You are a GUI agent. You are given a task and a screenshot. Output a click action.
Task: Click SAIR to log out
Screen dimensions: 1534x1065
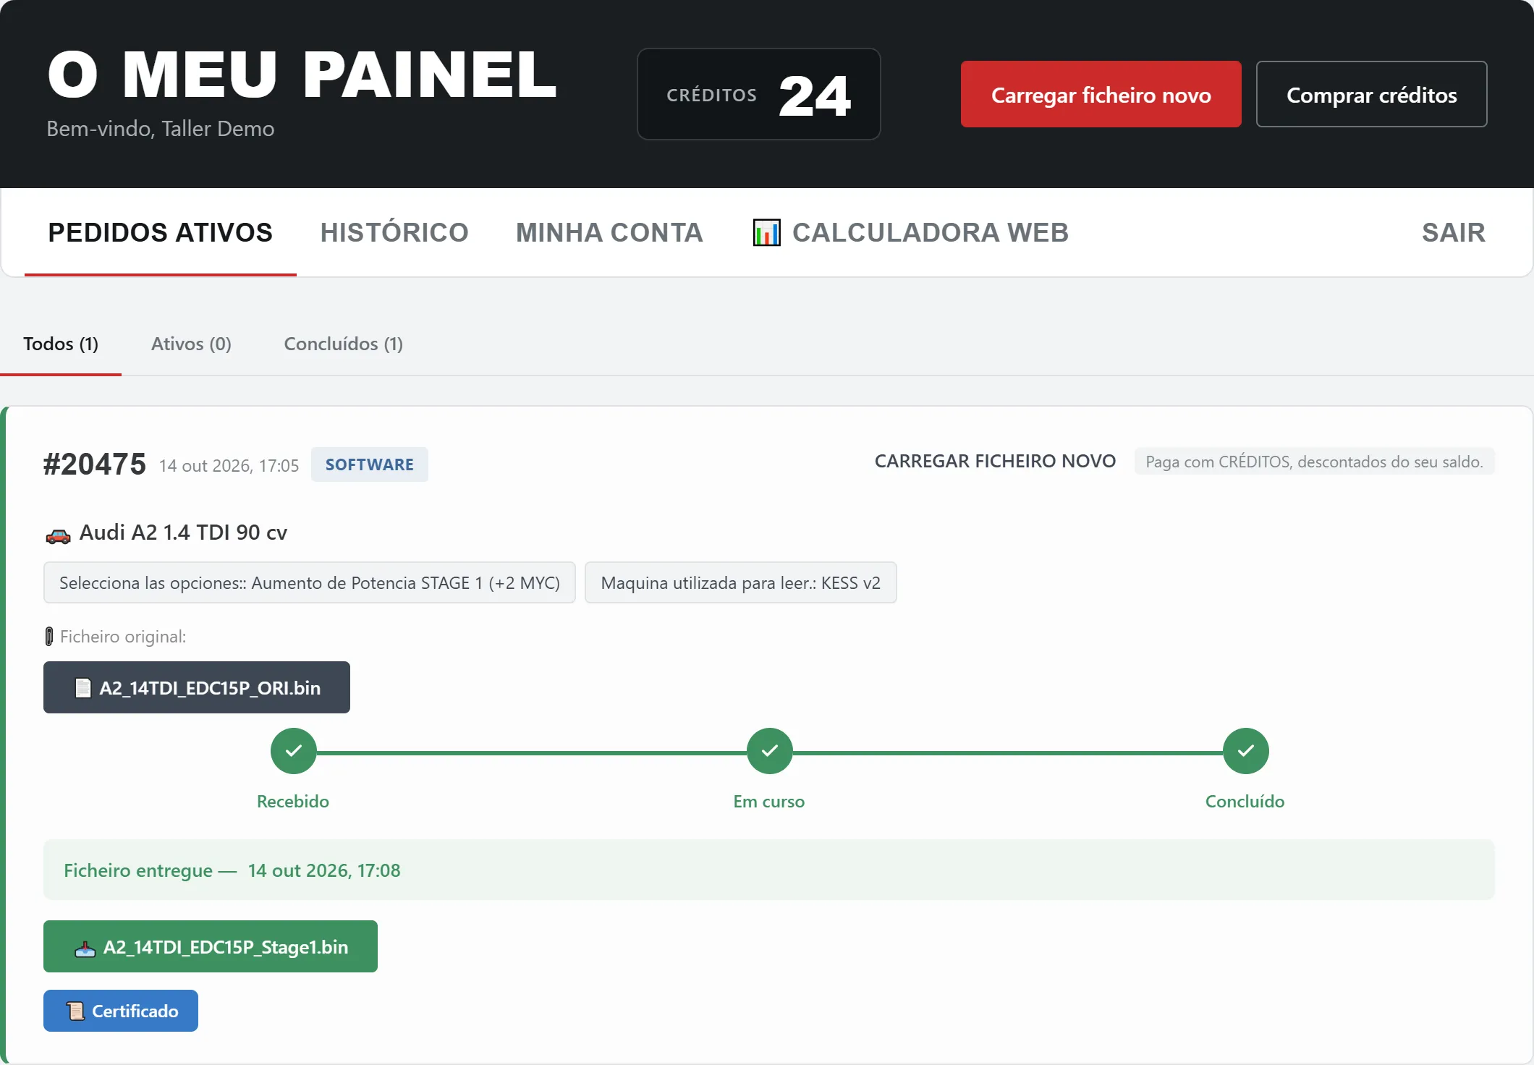click(x=1453, y=232)
